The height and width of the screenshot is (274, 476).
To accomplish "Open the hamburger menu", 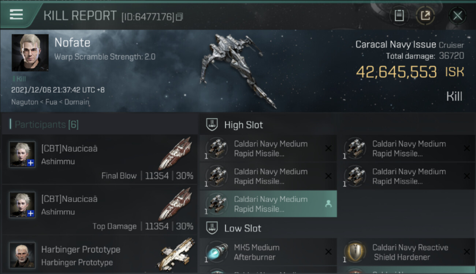I will [16, 15].
